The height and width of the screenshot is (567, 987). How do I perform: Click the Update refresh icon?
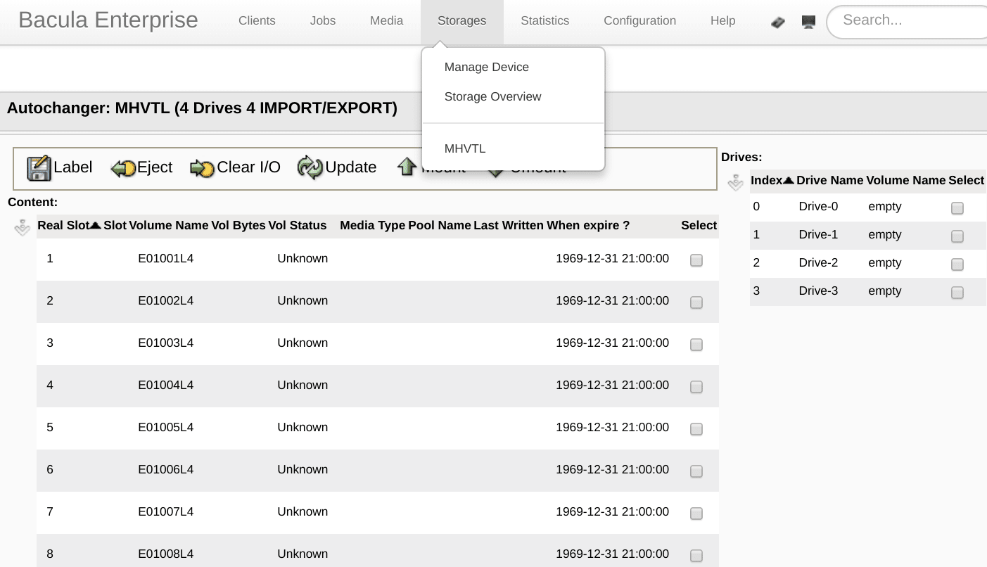point(310,168)
